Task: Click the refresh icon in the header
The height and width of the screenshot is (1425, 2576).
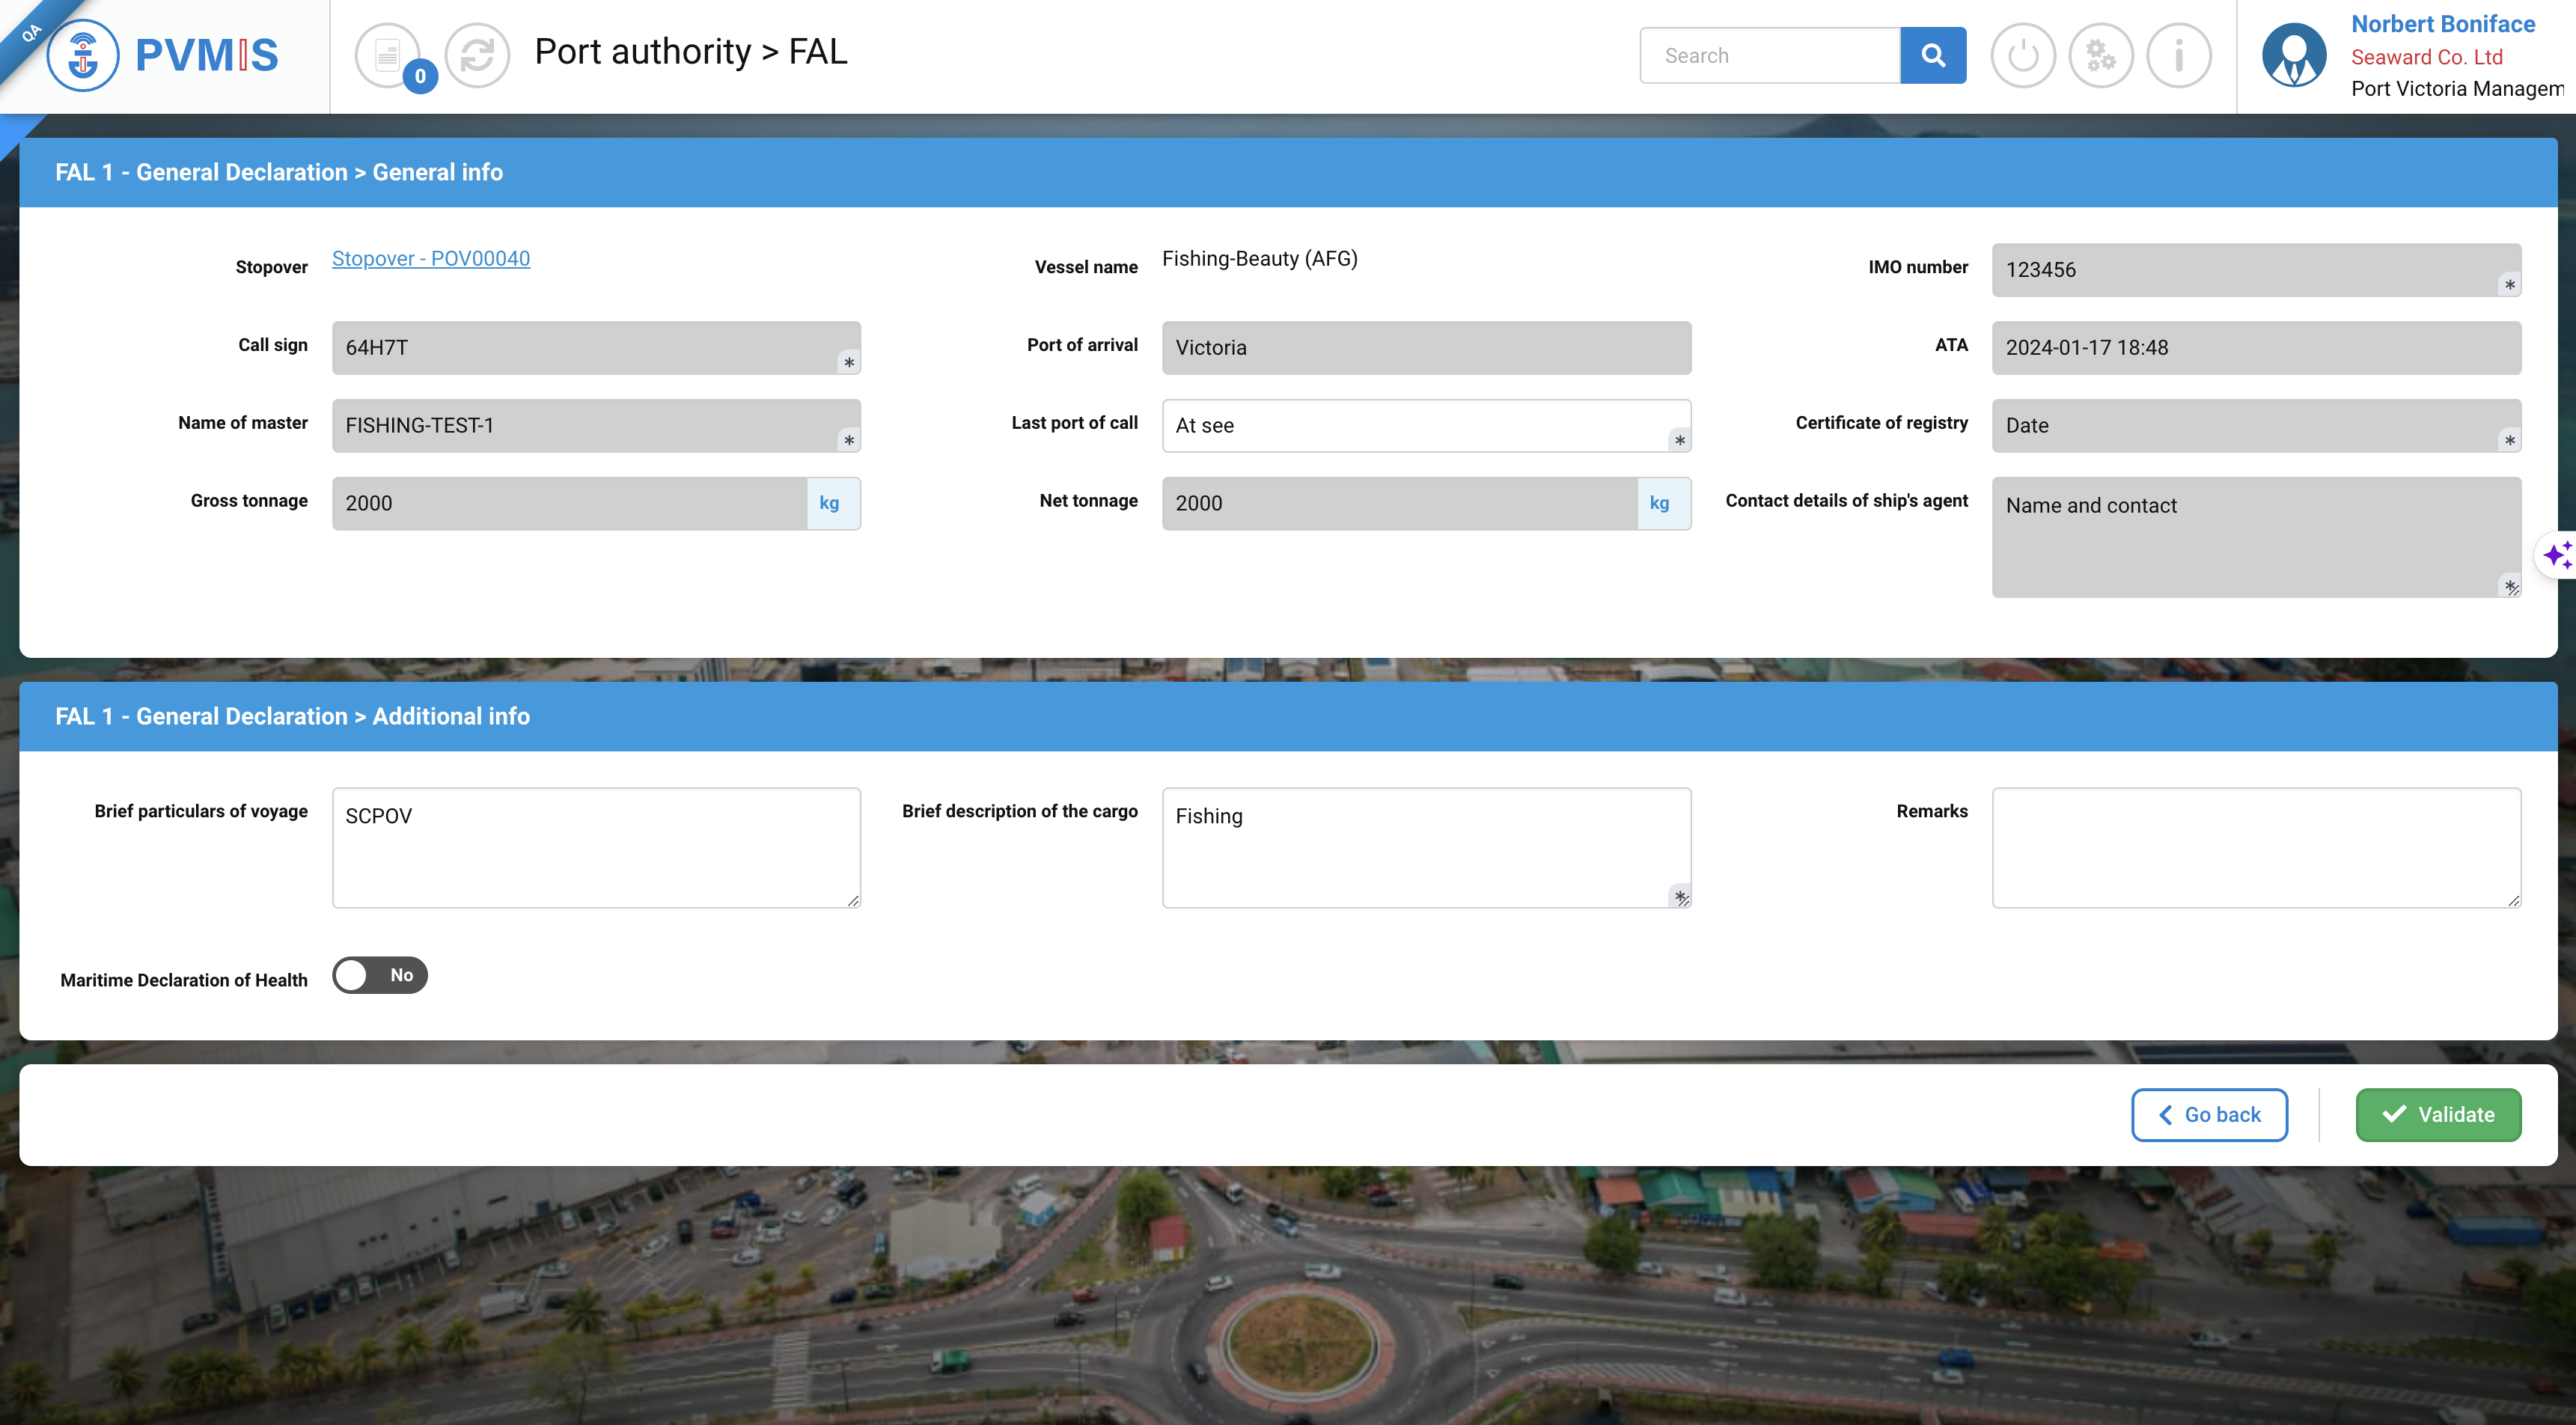Action: 477,55
